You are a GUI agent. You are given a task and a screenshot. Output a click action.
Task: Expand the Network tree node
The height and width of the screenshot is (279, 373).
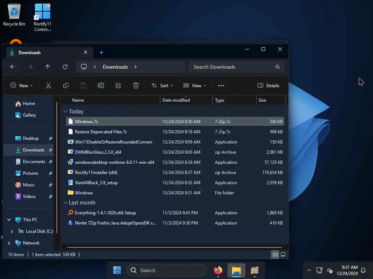(9, 243)
